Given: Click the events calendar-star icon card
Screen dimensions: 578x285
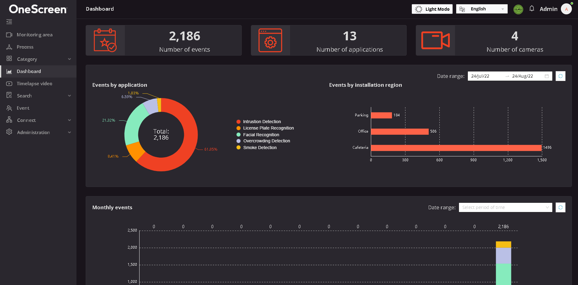Looking at the screenshot, I should 105,40.
